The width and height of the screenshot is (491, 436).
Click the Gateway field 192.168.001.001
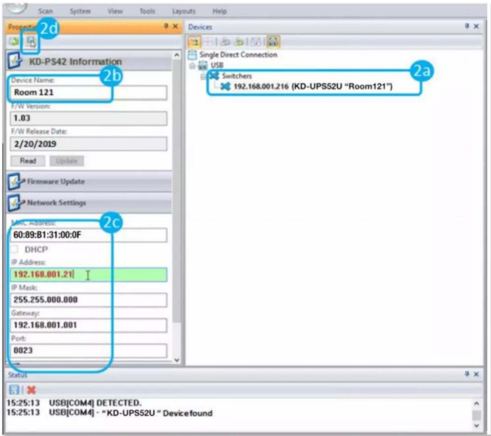point(88,325)
